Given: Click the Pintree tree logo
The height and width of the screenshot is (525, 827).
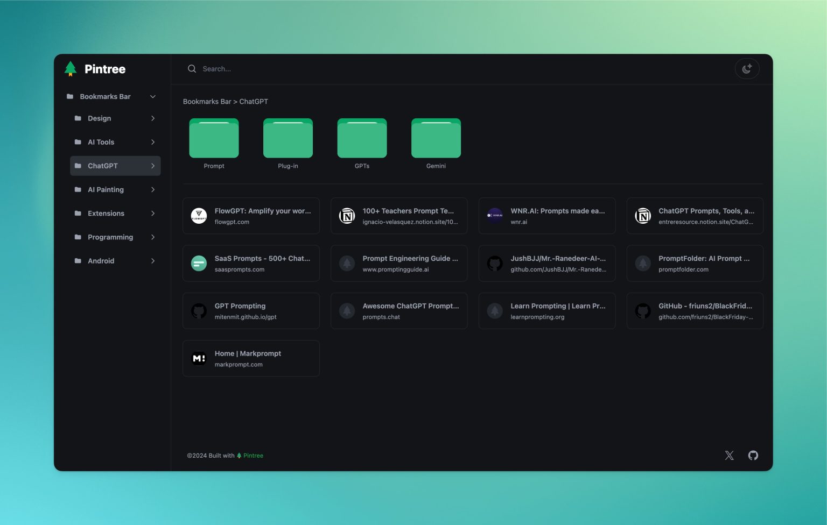Looking at the screenshot, I should coord(71,69).
